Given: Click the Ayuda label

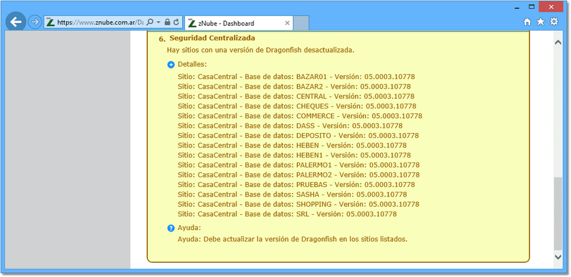Looking at the screenshot, I should tap(189, 228).
